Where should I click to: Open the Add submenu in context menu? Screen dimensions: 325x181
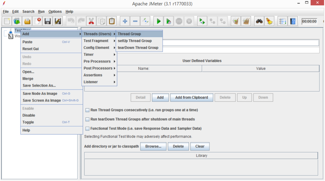[51, 34]
